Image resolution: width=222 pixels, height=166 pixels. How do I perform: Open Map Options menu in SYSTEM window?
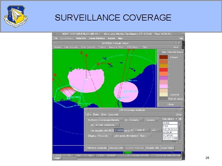[x=71, y=47]
